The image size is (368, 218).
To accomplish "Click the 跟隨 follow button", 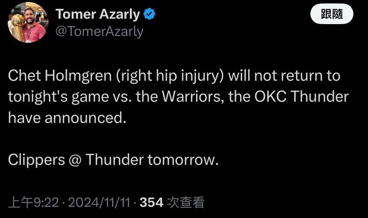I will (332, 14).
